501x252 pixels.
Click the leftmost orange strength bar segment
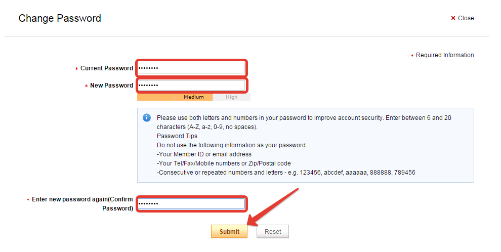156,97
